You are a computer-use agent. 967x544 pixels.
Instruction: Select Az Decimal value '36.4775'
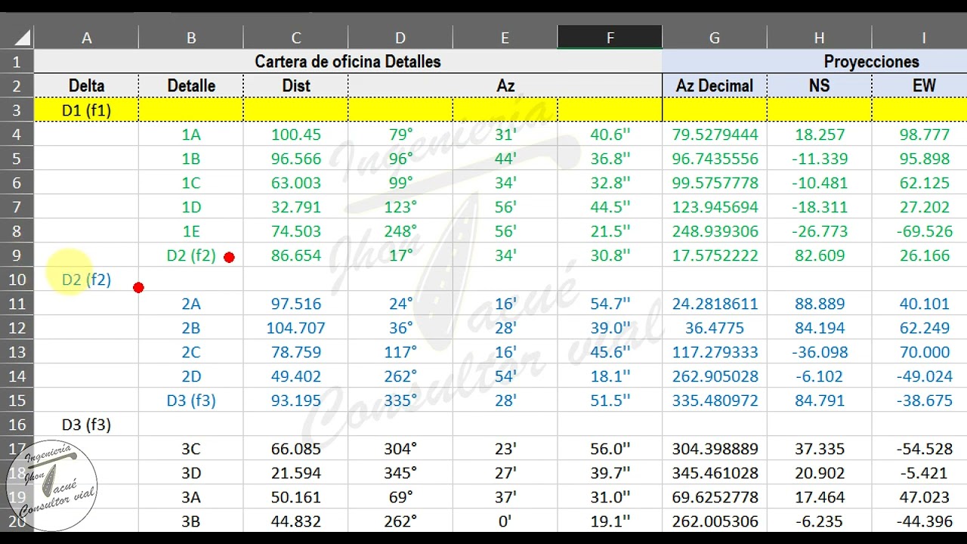(715, 327)
